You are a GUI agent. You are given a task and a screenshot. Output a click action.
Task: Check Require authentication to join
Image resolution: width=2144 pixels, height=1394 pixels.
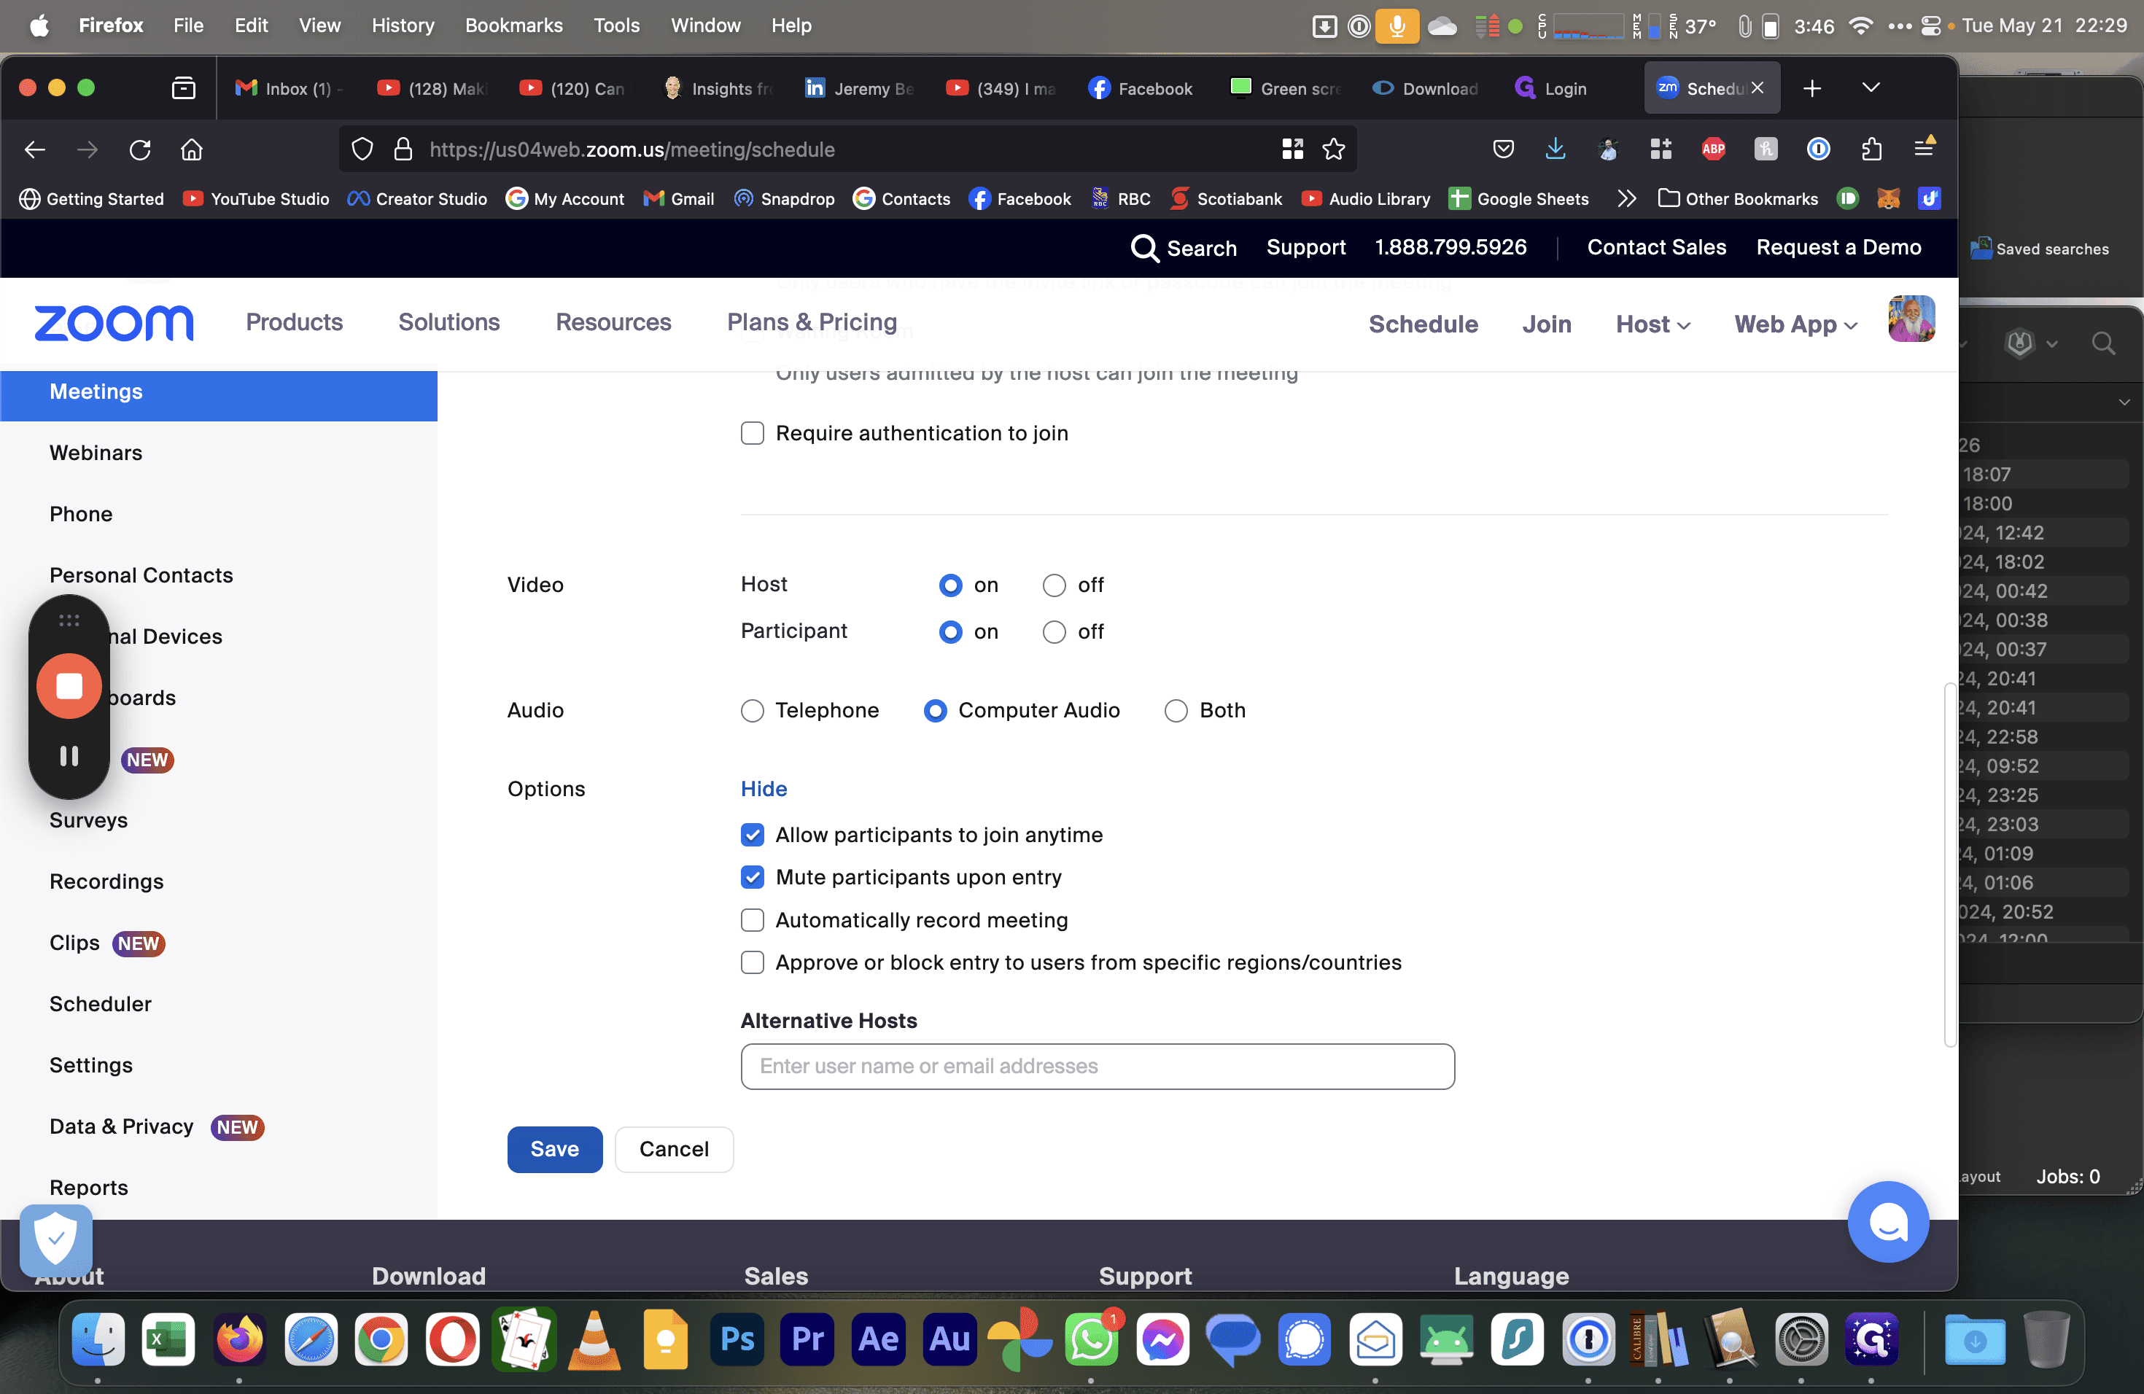(x=752, y=433)
